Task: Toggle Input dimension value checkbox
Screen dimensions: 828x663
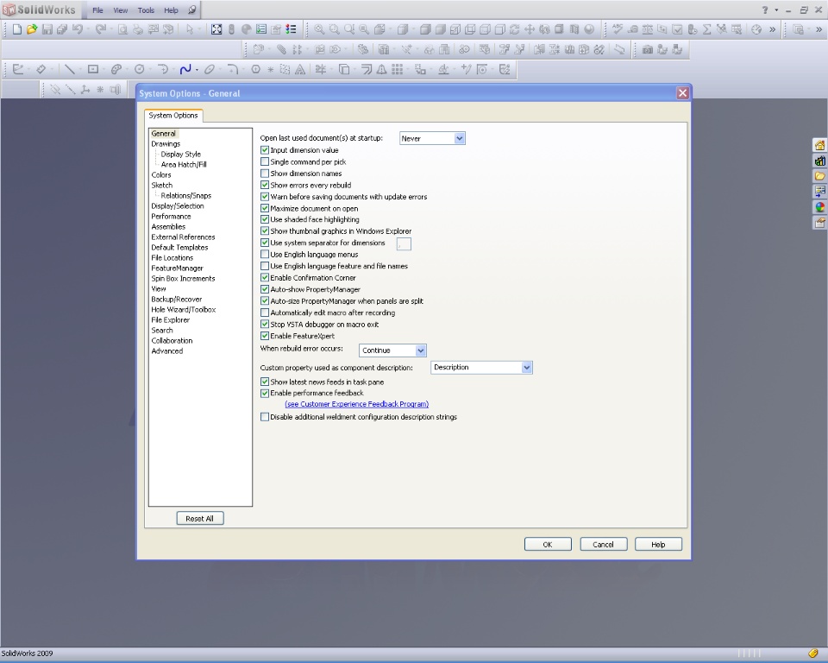Action: pos(265,150)
